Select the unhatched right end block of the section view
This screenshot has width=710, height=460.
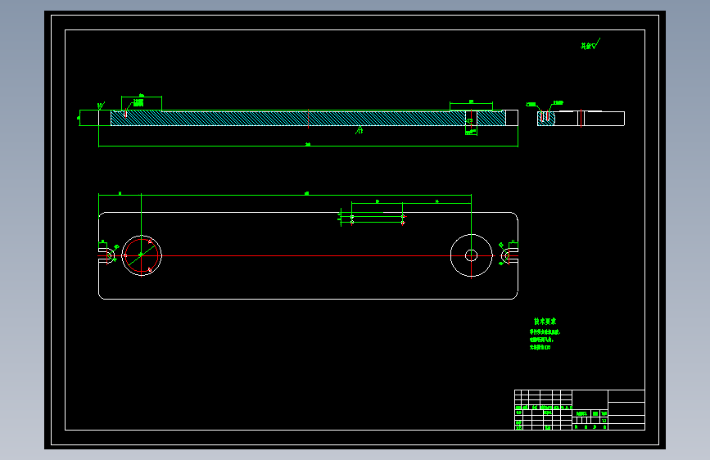(512, 118)
